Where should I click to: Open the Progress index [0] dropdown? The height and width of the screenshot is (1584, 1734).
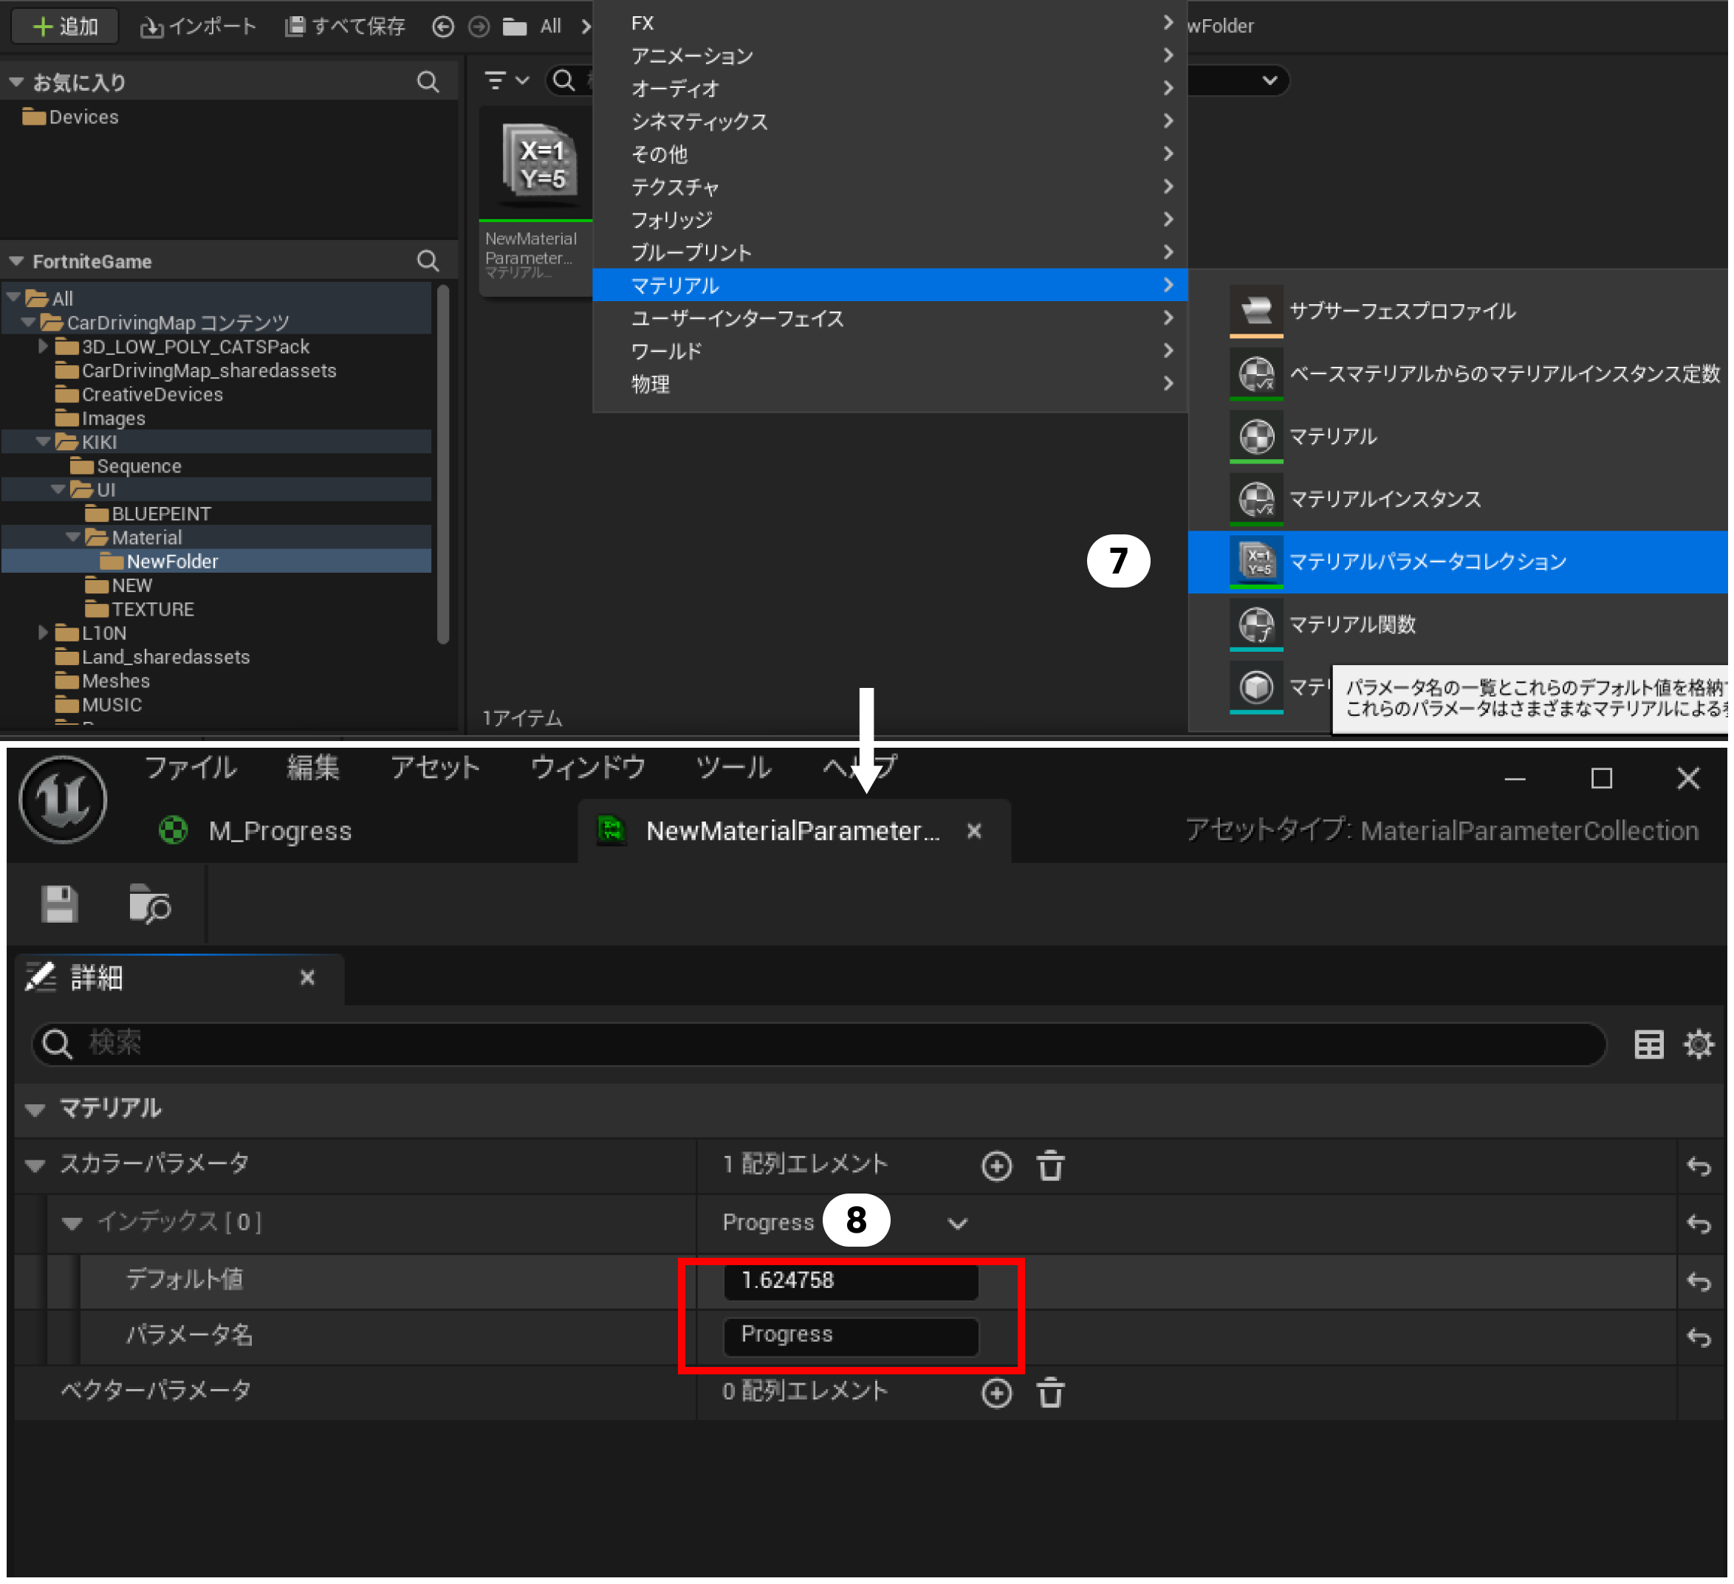[x=957, y=1223]
